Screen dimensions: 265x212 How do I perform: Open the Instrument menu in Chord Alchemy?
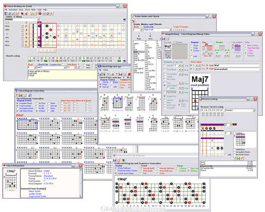pos(13,10)
